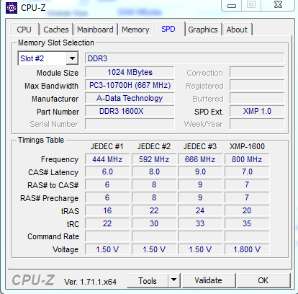Viewport: 298px width, 294px height.
Task: Click the CAS# Latency 6.0 value
Action: pos(107,172)
